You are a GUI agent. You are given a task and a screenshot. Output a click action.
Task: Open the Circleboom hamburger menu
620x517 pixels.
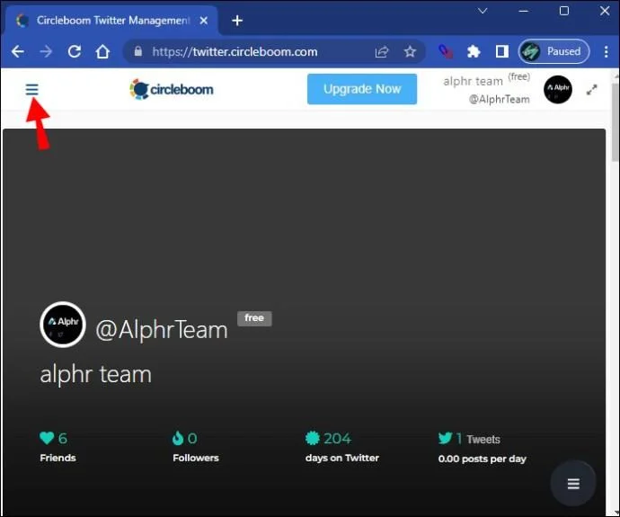(32, 89)
